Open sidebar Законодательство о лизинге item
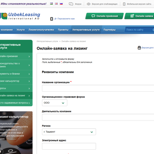The height and width of the screenshot is (154, 154). (16, 65)
